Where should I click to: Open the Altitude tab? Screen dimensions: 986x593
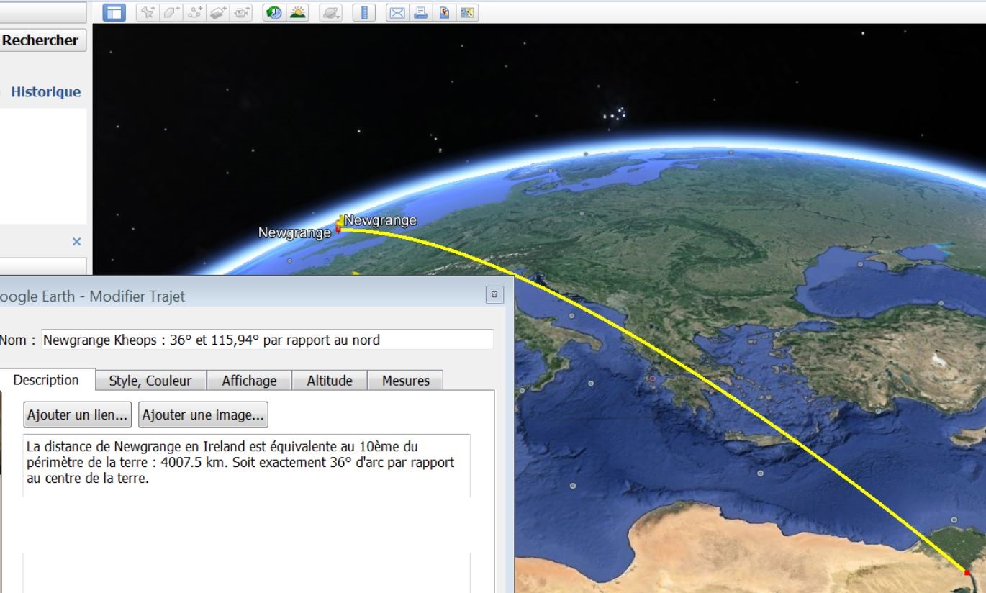tap(330, 381)
